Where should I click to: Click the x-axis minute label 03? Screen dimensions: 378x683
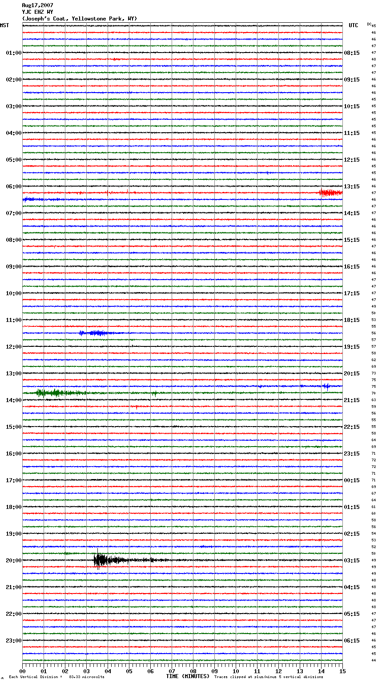pos(86,671)
